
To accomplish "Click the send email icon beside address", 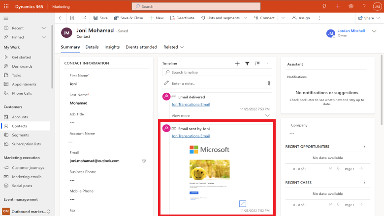I will click(144, 161).
